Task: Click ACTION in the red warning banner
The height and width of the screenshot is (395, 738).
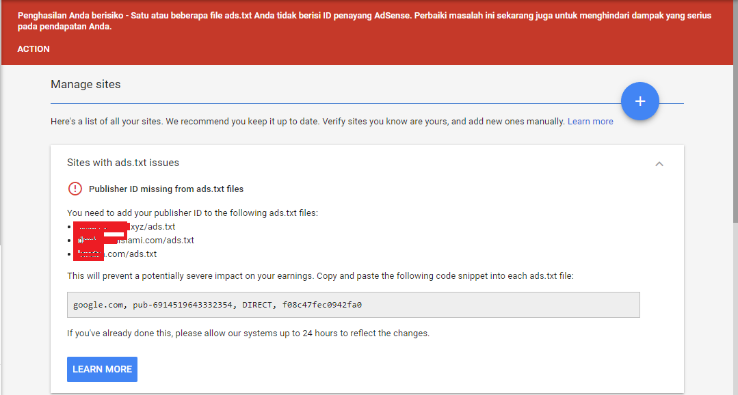Action: pyautogui.click(x=34, y=49)
